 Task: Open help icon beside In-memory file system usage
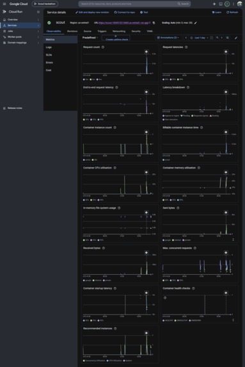(x=119, y=208)
